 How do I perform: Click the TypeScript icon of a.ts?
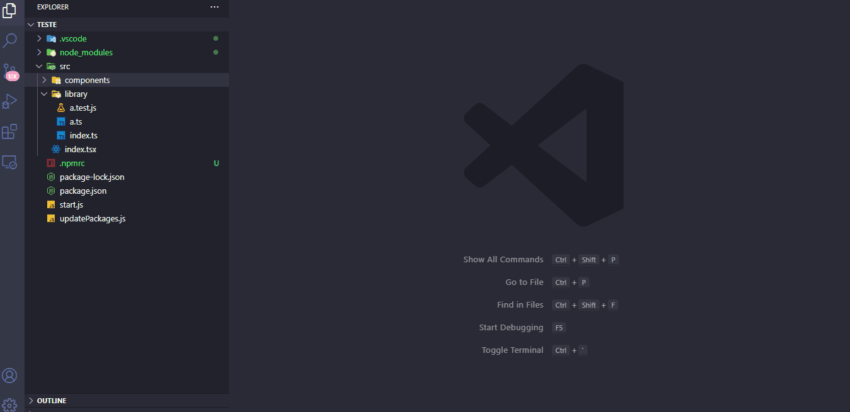pyautogui.click(x=61, y=121)
